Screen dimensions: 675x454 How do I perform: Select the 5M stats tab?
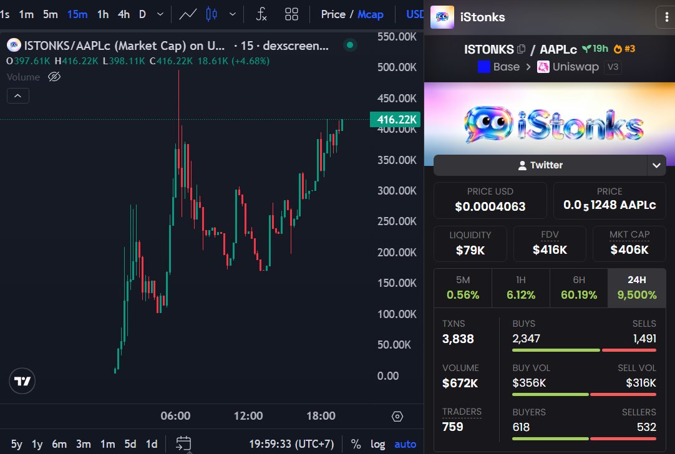[x=463, y=288]
